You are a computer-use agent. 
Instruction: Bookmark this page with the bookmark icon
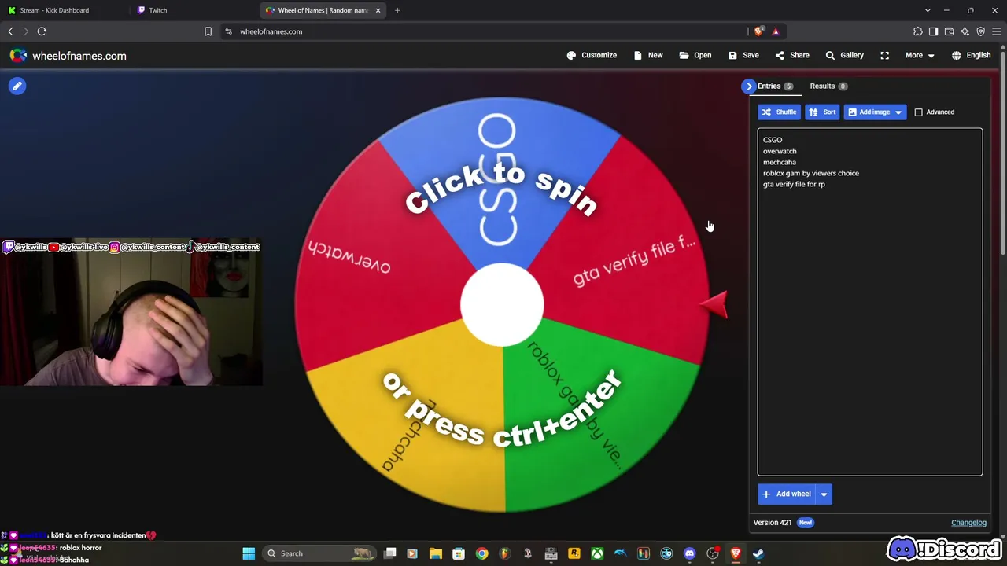coord(208,31)
